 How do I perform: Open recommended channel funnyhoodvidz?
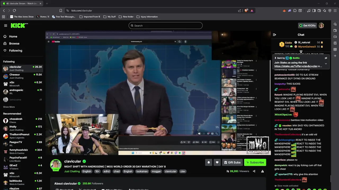tap(23, 151)
